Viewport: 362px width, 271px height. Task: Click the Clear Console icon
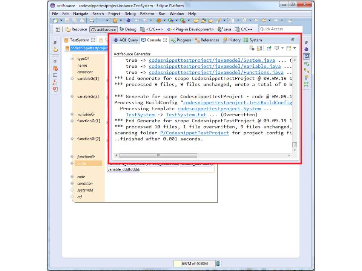pos(252,48)
